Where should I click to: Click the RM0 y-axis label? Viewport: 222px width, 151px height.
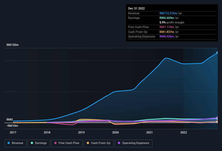click(x=10, y=119)
